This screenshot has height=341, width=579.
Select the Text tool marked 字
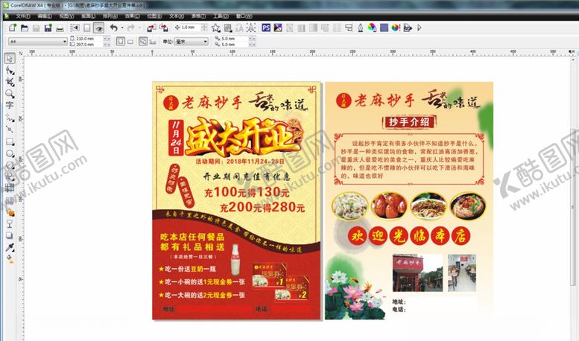pyautogui.click(x=10, y=105)
